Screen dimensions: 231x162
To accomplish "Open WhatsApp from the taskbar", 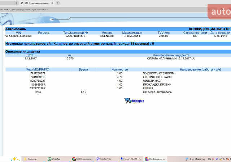I will coord(54,159).
